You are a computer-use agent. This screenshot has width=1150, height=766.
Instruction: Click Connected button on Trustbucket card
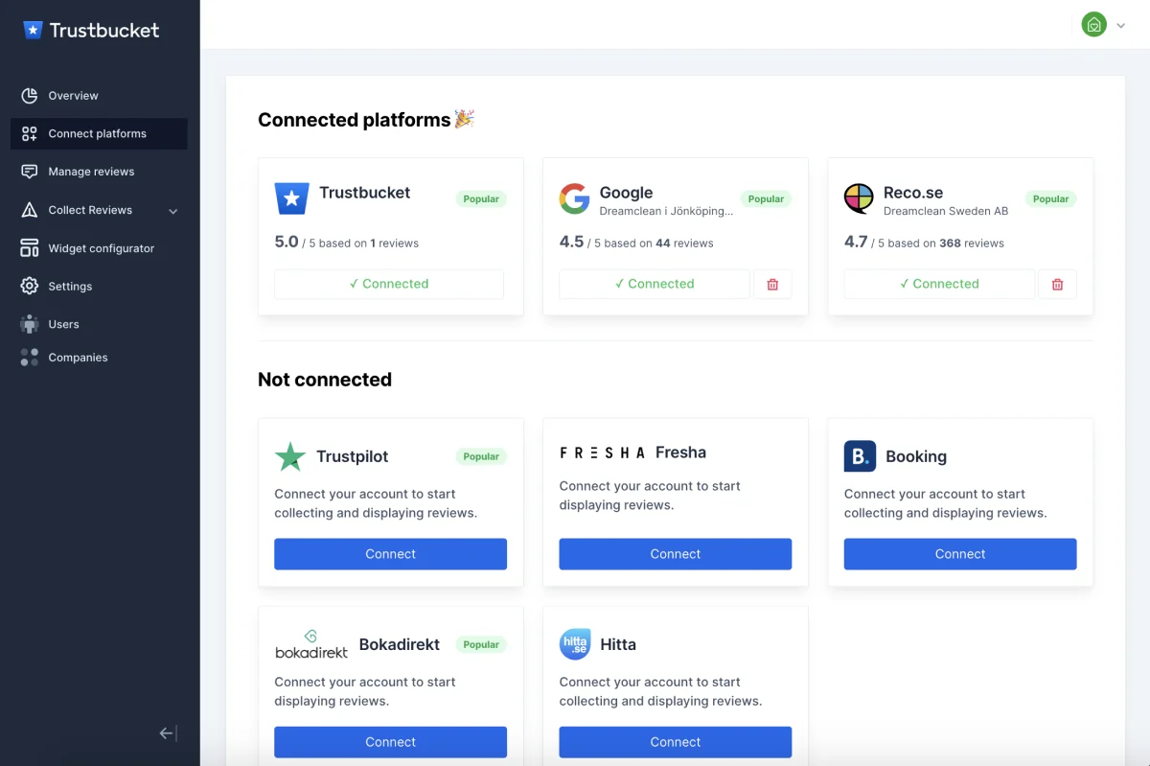pos(389,284)
